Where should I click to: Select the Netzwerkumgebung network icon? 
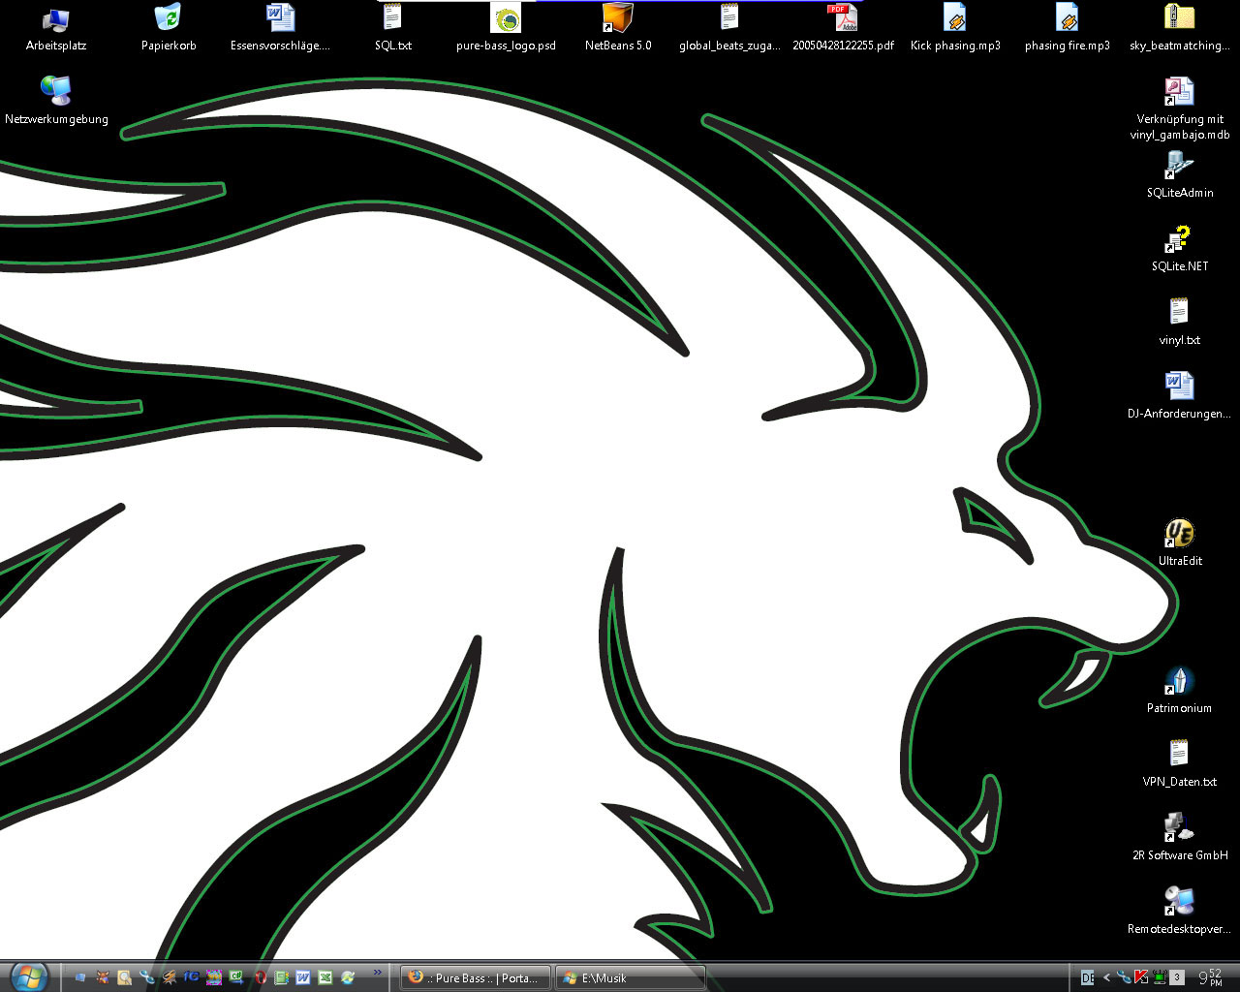point(56,92)
